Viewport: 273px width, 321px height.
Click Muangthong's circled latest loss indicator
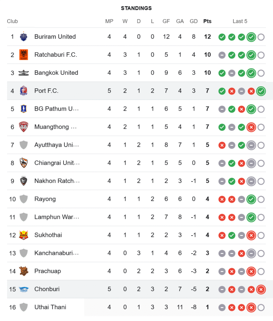[251, 127]
